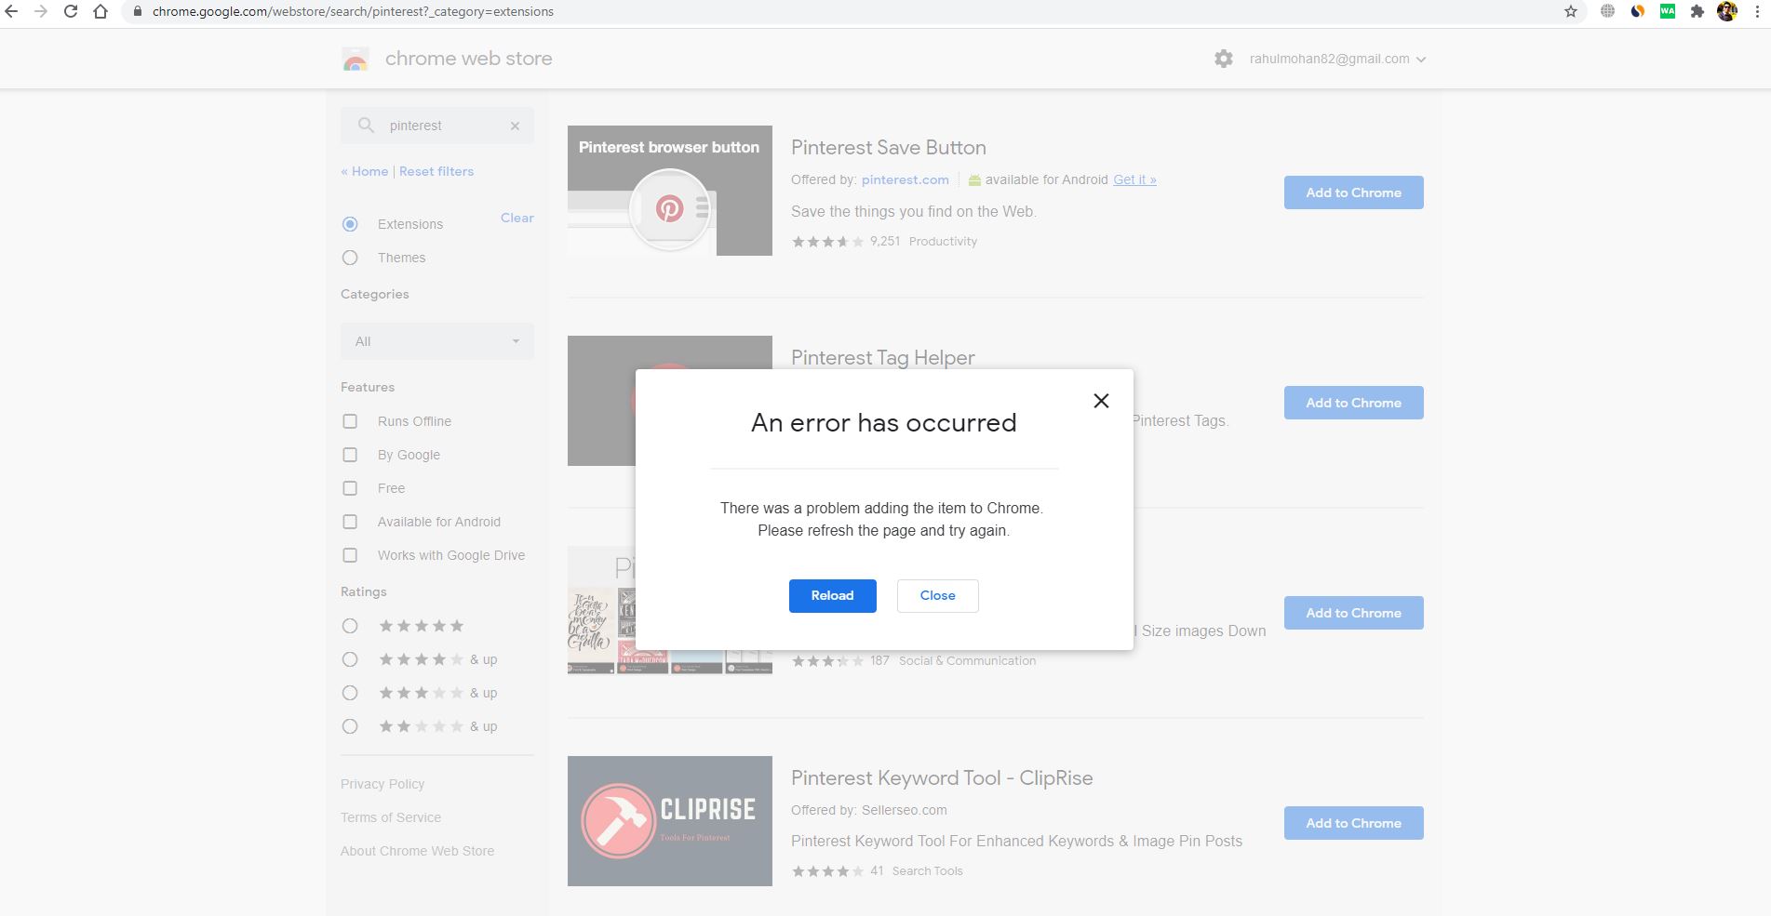Open the Terms of Service link

pyautogui.click(x=391, y=817)
